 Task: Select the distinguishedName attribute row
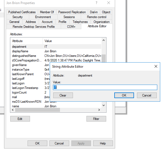[x=24, y=56]
